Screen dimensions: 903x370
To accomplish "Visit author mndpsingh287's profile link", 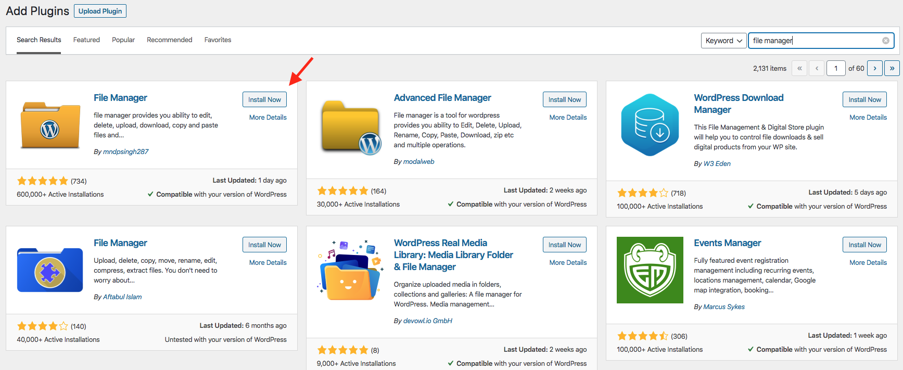I will click(126, 151).
